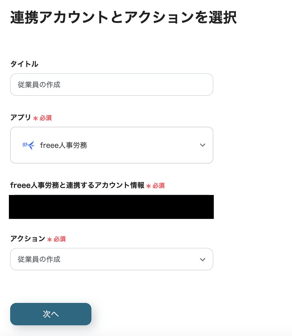This screenshot has height=336, width=292.
Task: Click the アプリ field label
Action: click(x=20, y=118)
